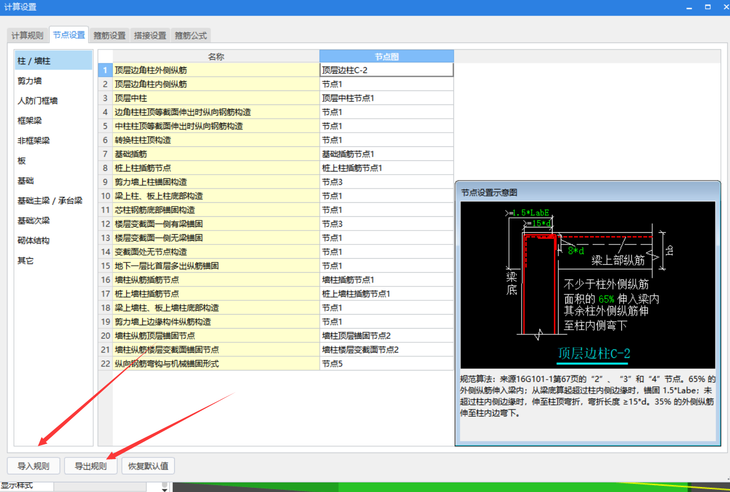Select row 3 name 顶层中柱
Viewport: 730px width, 492px height.
coord(216,98)
